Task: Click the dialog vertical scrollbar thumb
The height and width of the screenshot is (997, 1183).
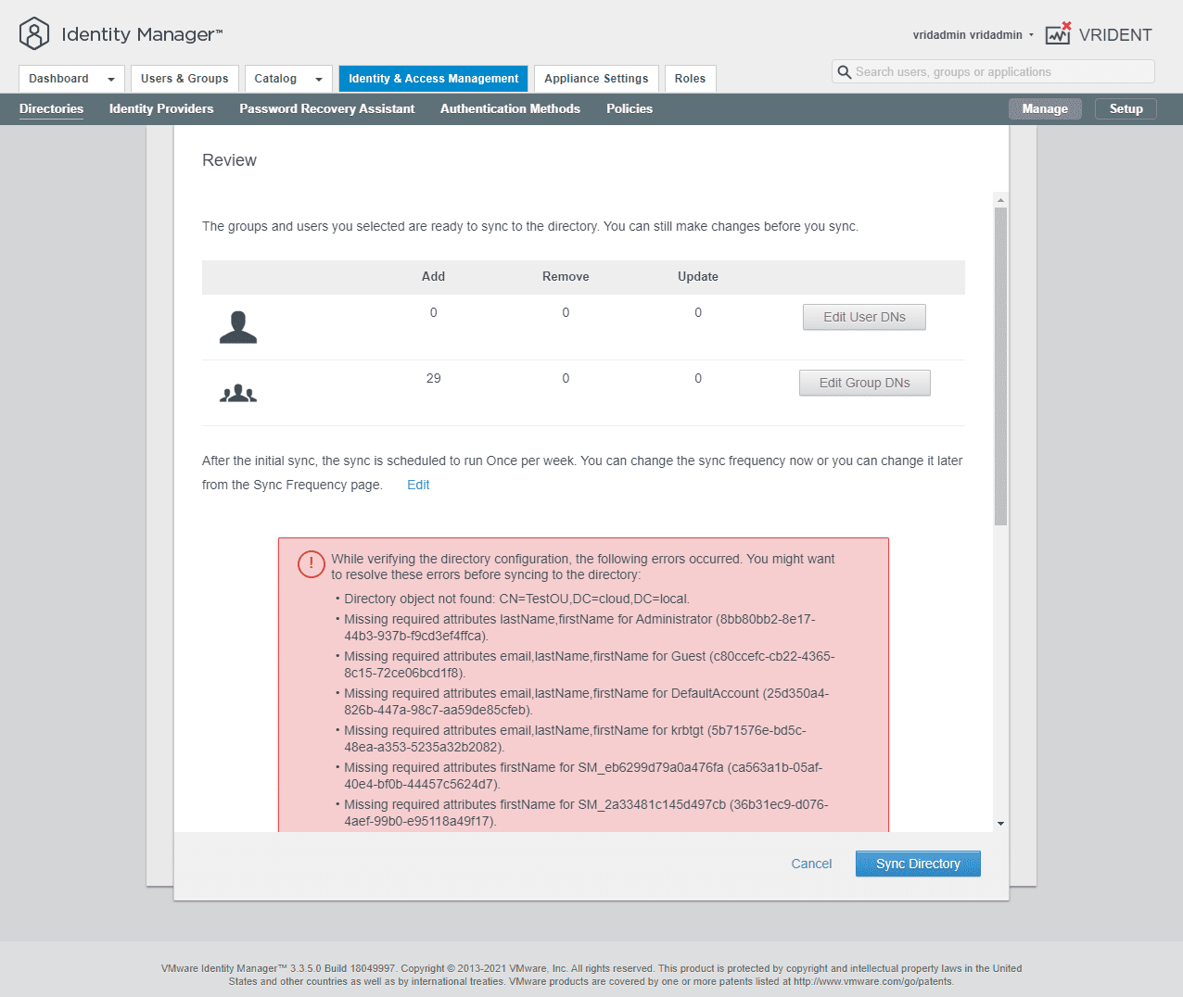Action: (x=1000, y=366)
